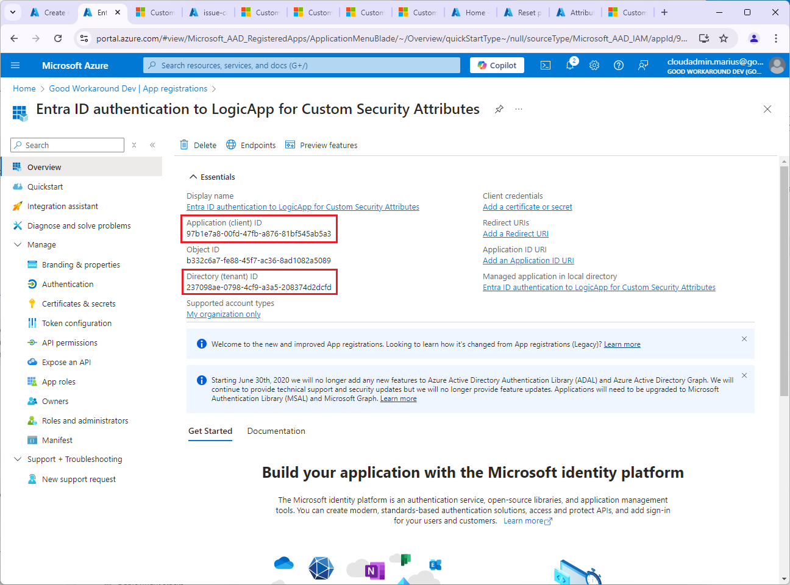Collapse Support + Troubleshooting group

(x=18, y=459)
